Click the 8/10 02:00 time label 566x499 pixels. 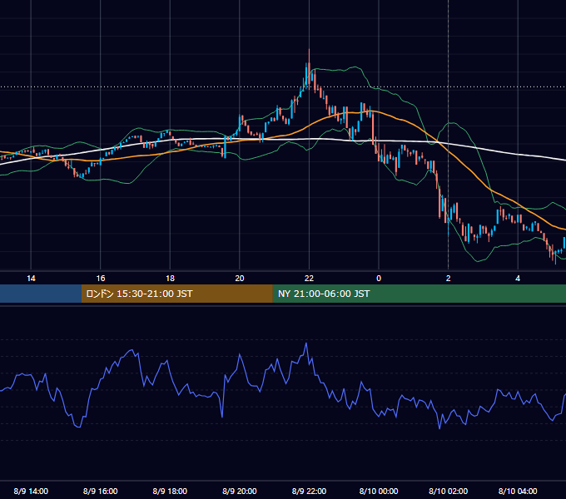[x=449, y=491]
